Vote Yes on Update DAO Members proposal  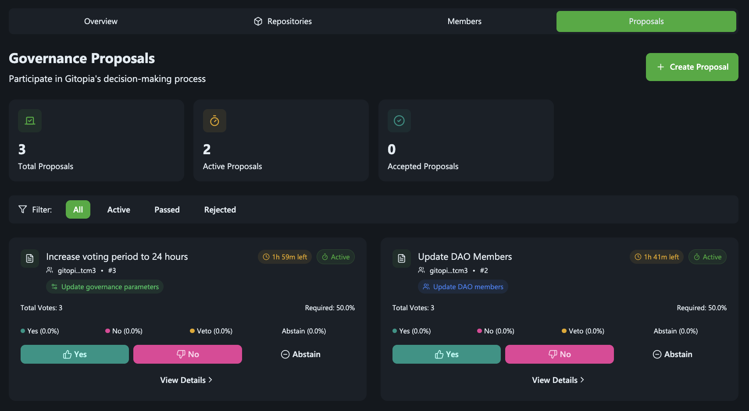coord(446,354)
